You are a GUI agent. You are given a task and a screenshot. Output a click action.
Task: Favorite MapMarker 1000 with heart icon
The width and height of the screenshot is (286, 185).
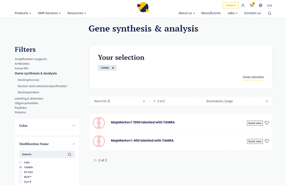[x=267, y=123]
